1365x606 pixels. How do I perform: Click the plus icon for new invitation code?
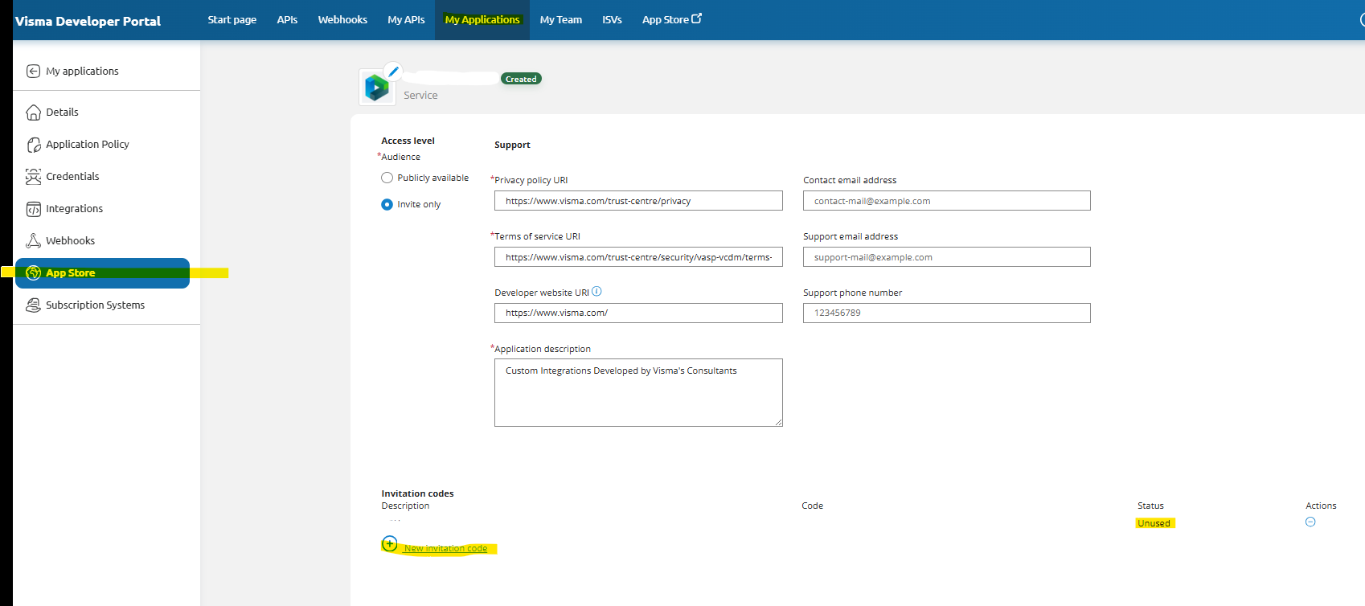point(390,544)
